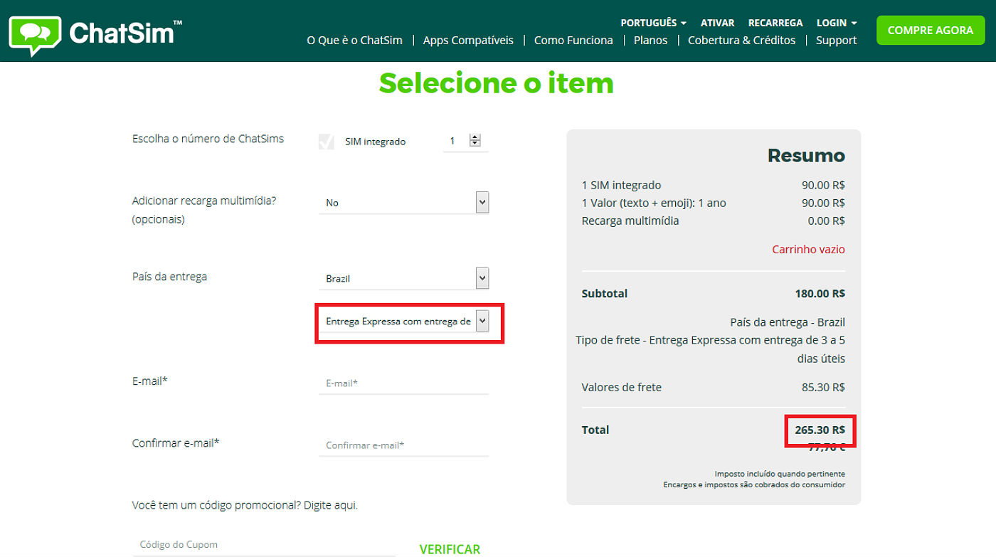Viewport: 996px width, 557px height.
Task: Click the 'Recarga multimídia' summary row
Action: point(713,221)
